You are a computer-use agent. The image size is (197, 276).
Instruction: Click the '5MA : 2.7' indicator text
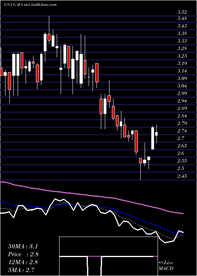click(21, 270)
